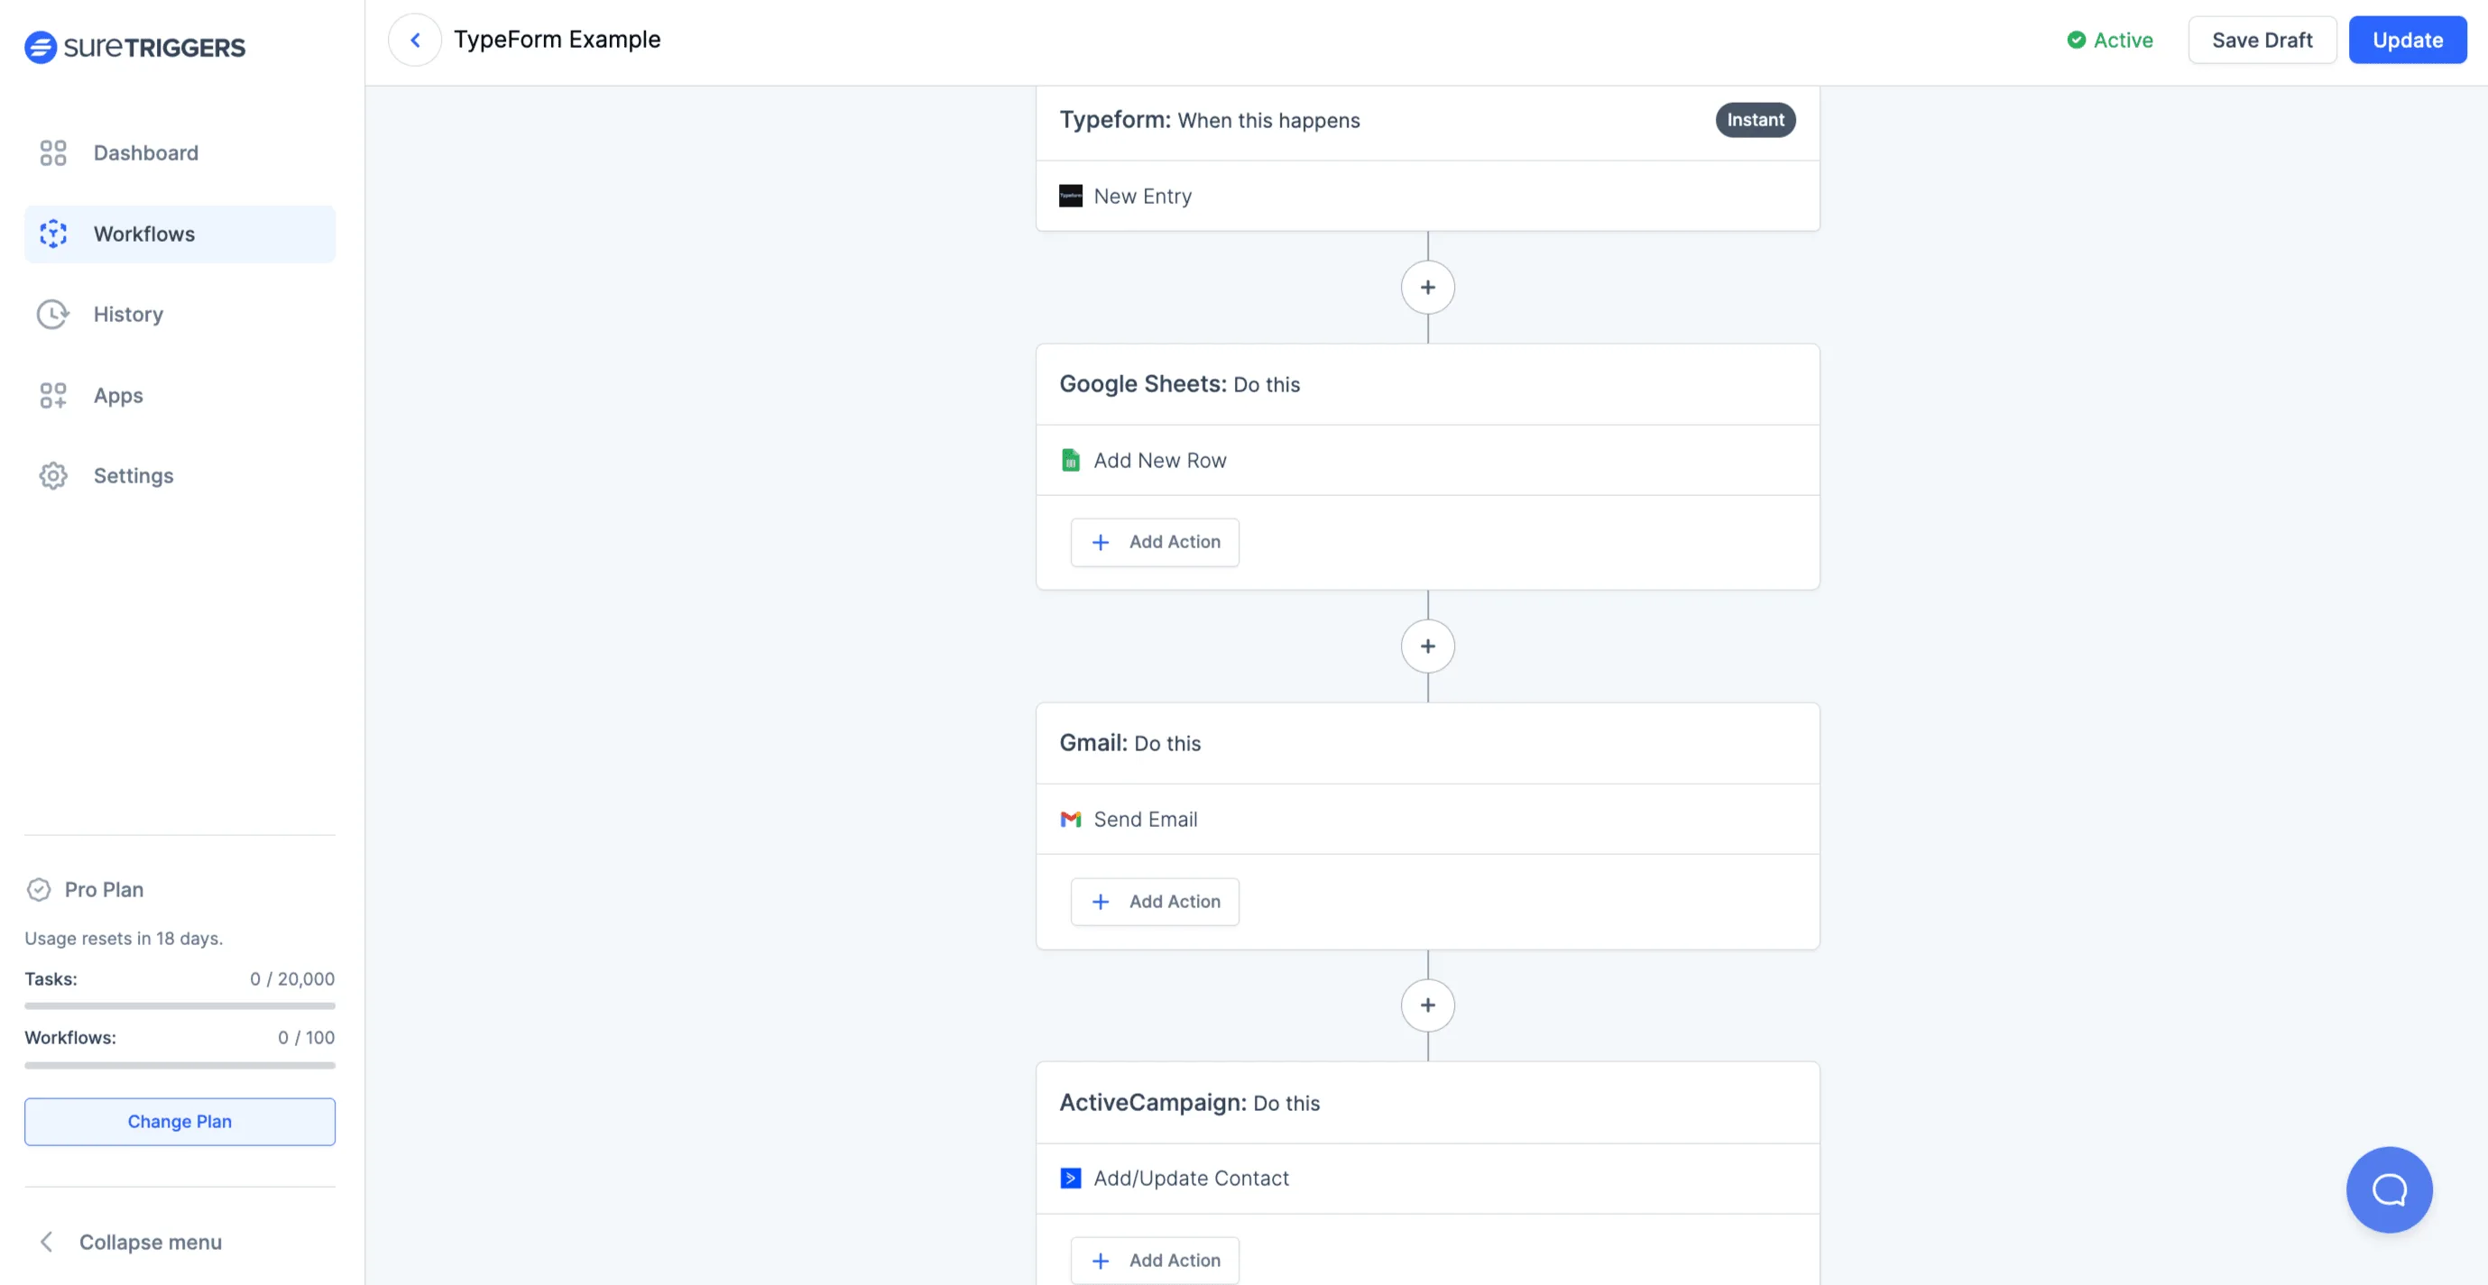Viewport: 2488px width, 1285px height.
Task: Click the Change Plan button
Action: (180, 1121)
